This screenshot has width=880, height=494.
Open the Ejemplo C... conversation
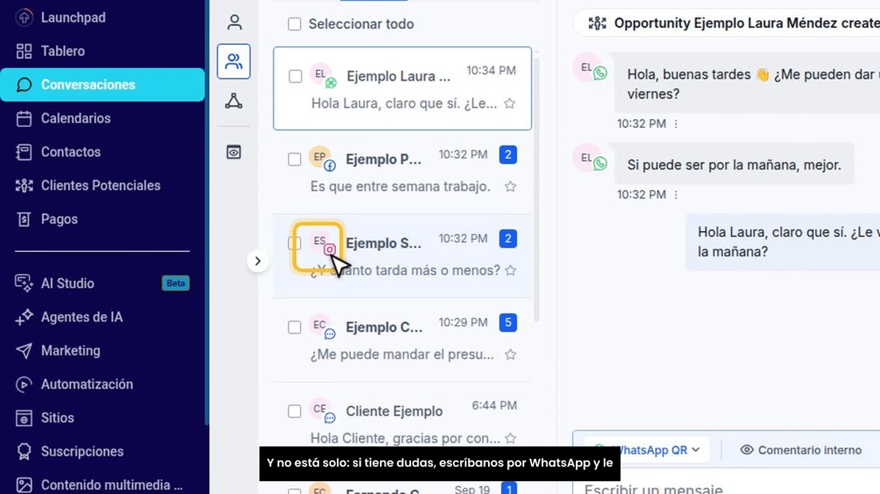pyautogui.click(x=402, y=340)
